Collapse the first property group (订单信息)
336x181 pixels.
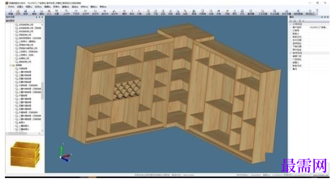(291, 24)
